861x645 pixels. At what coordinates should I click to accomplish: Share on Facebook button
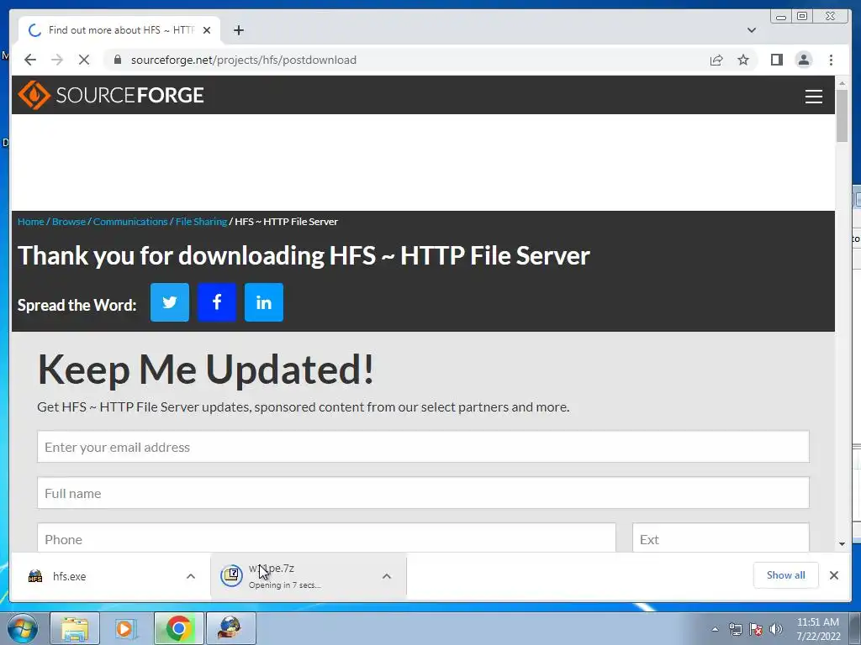coord(217,302)
